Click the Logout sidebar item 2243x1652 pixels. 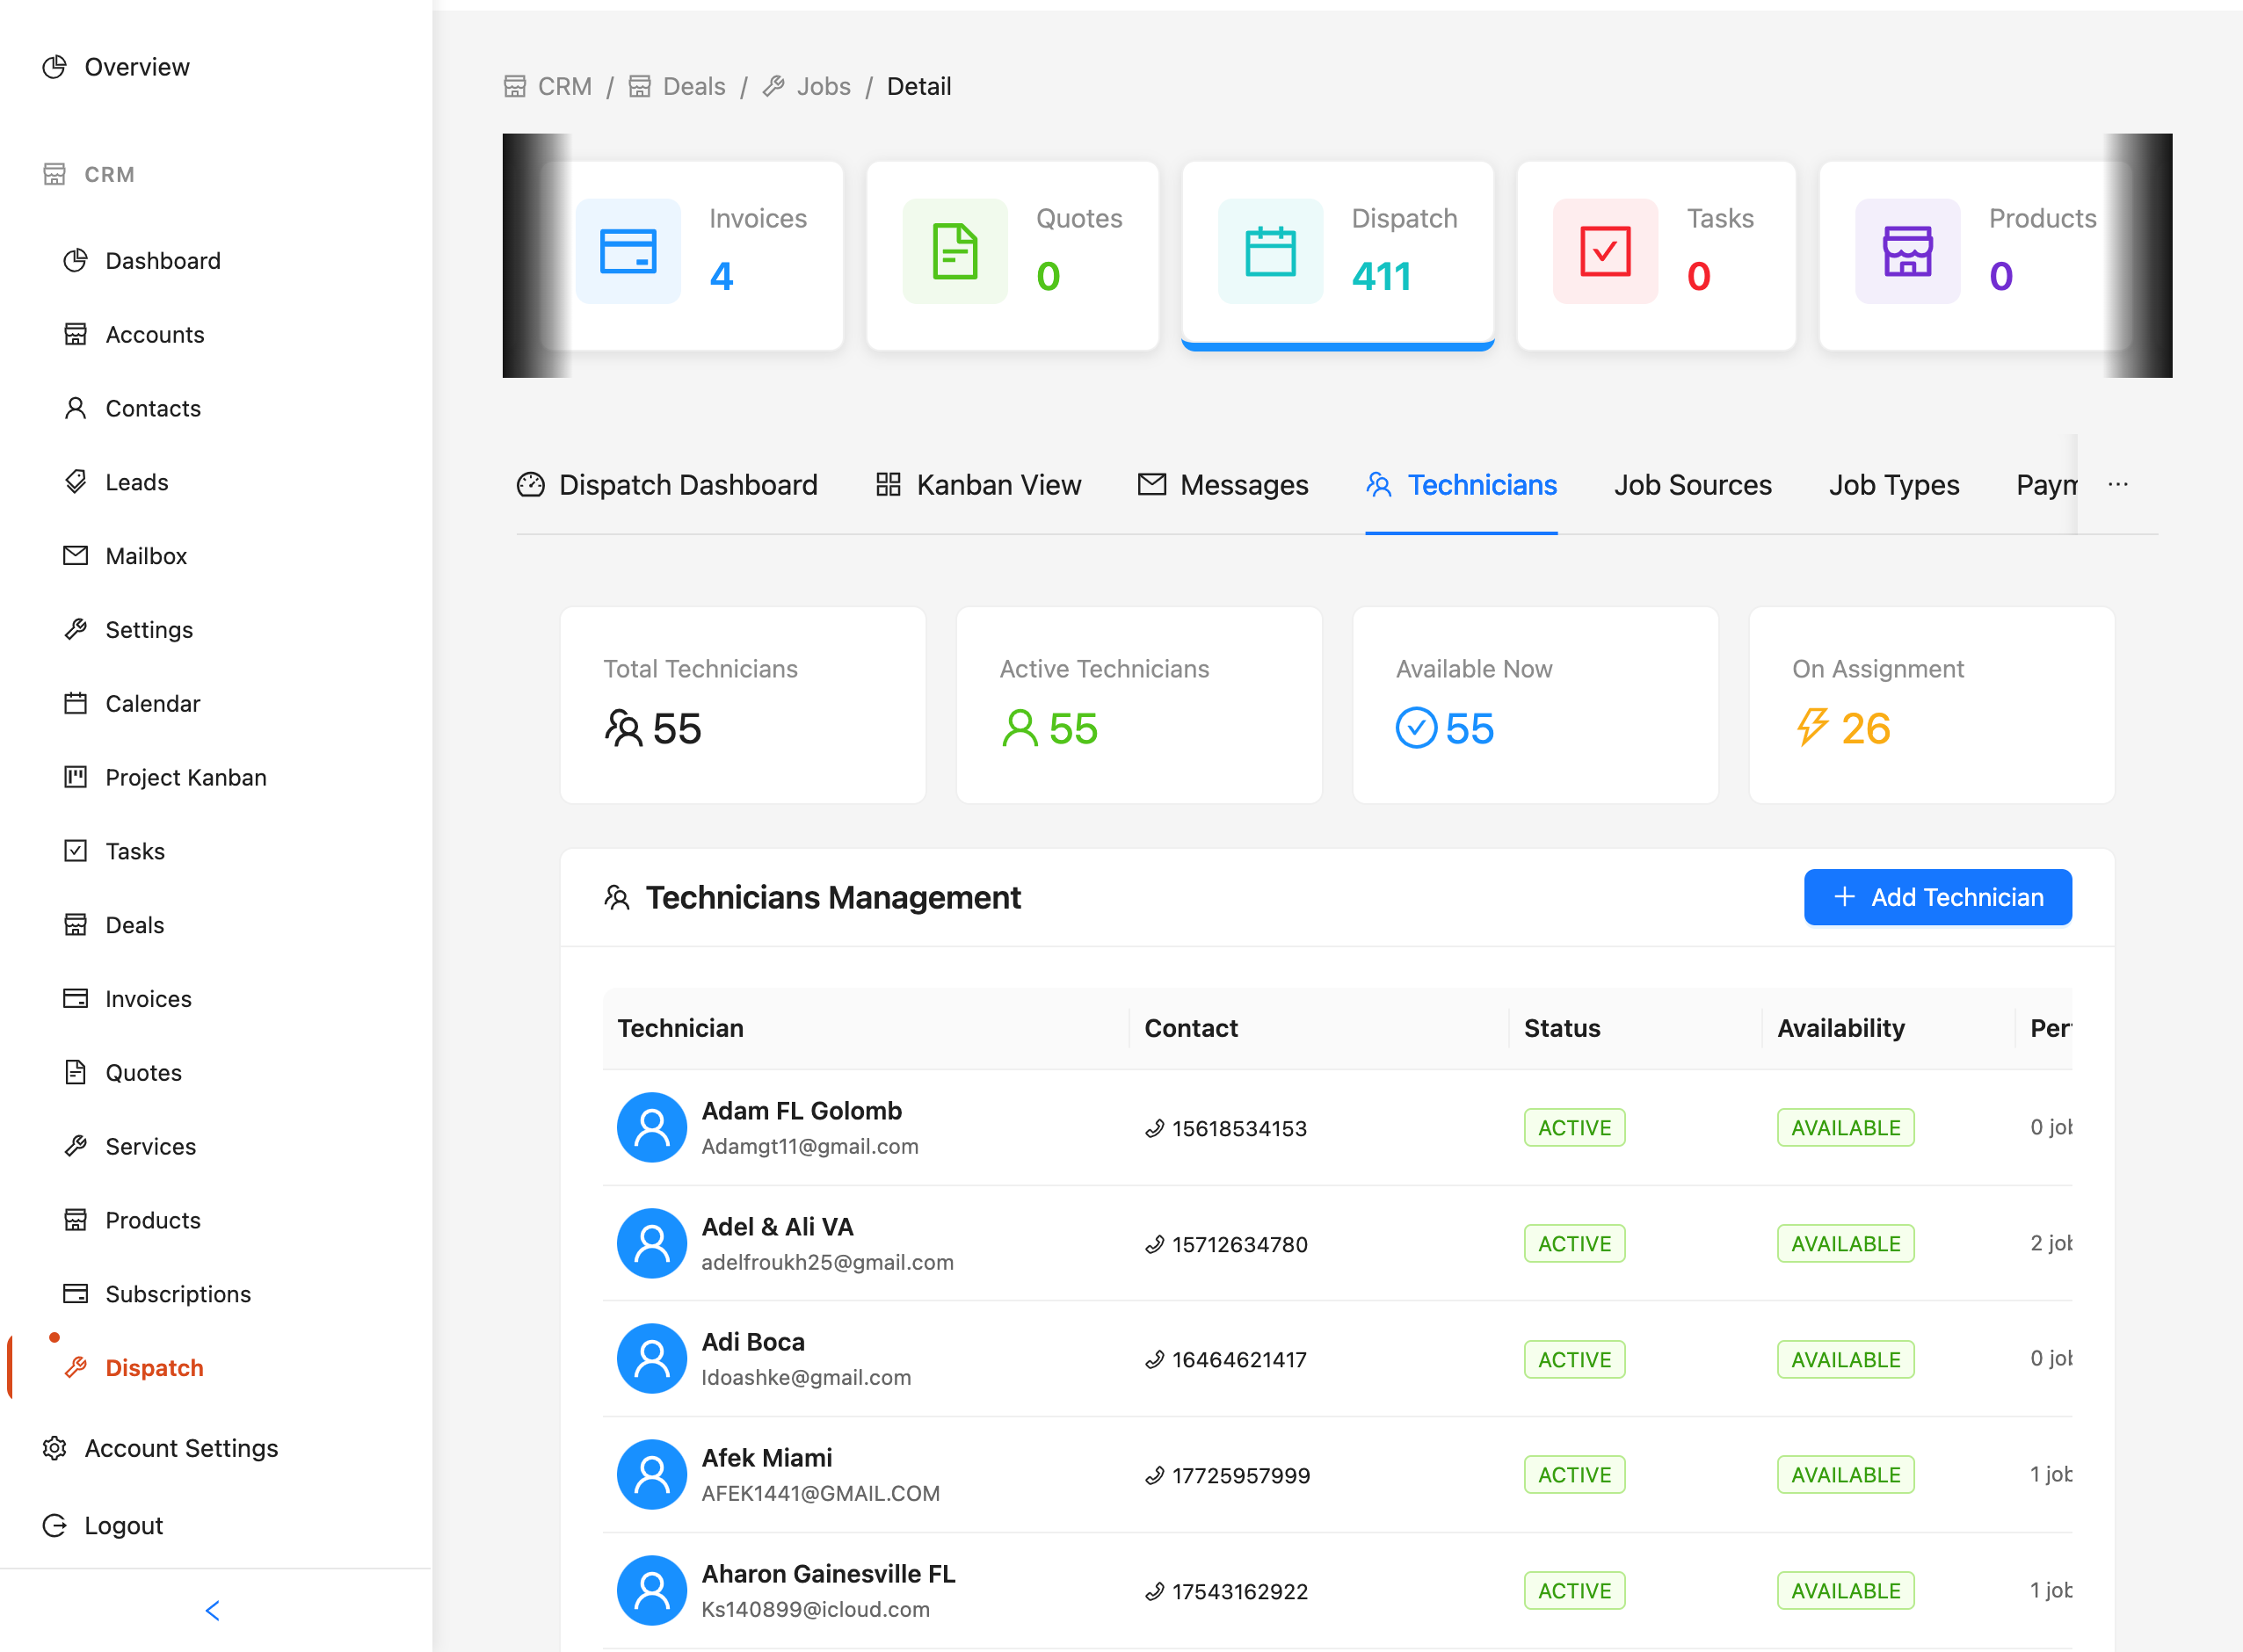(x=123, y=1525)
